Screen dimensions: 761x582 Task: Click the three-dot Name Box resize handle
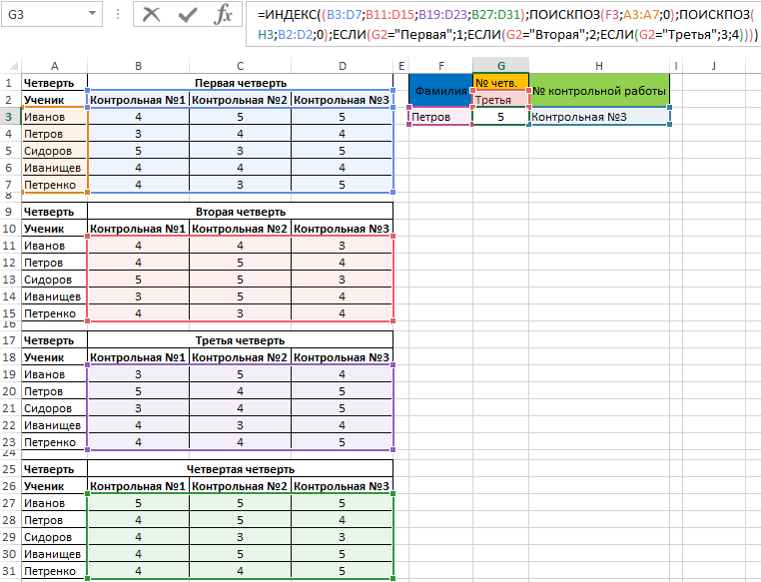(116, 15)
